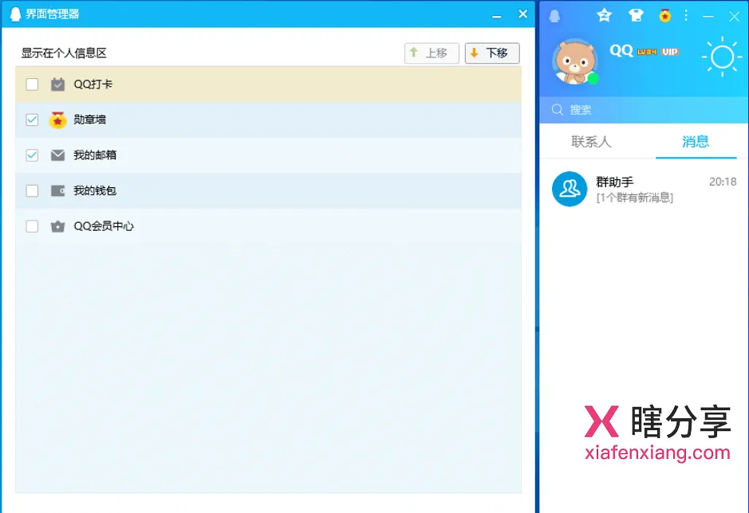Enable the QQ打卡 checkbox
The image size is (749, 513).
pyautogui.click(x=32, y=84)
